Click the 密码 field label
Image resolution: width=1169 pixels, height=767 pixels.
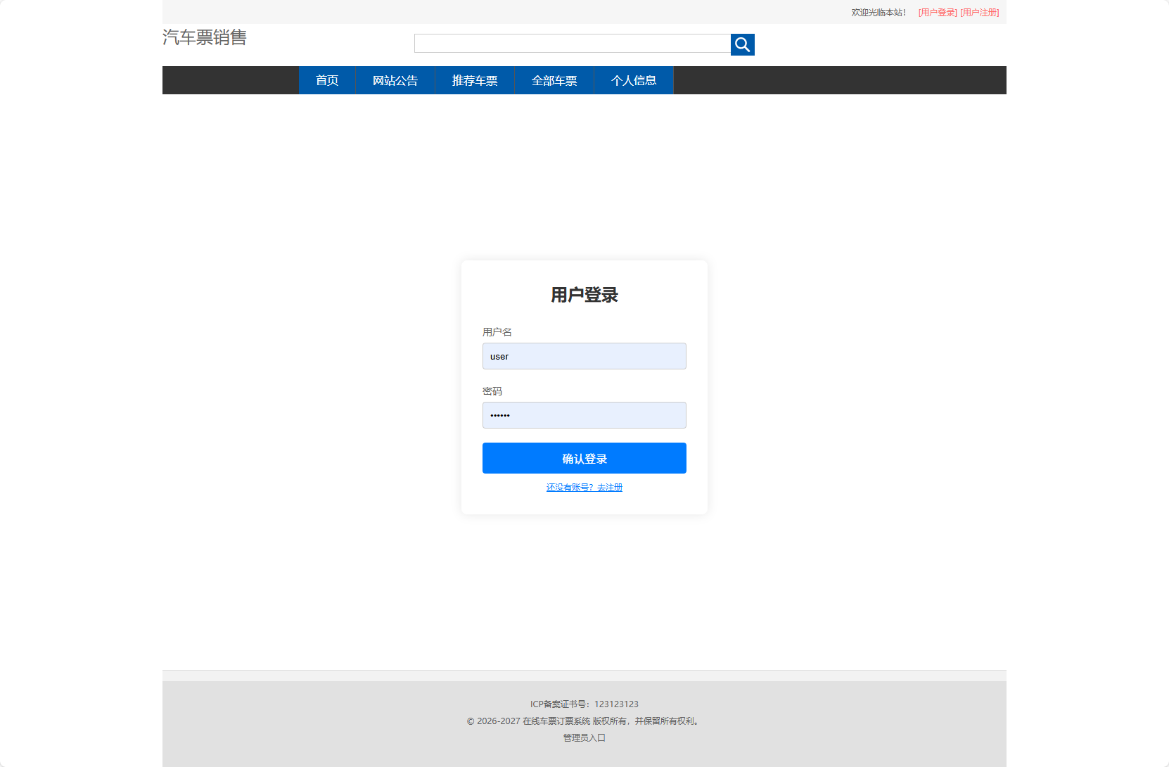[x=493, y=391]
